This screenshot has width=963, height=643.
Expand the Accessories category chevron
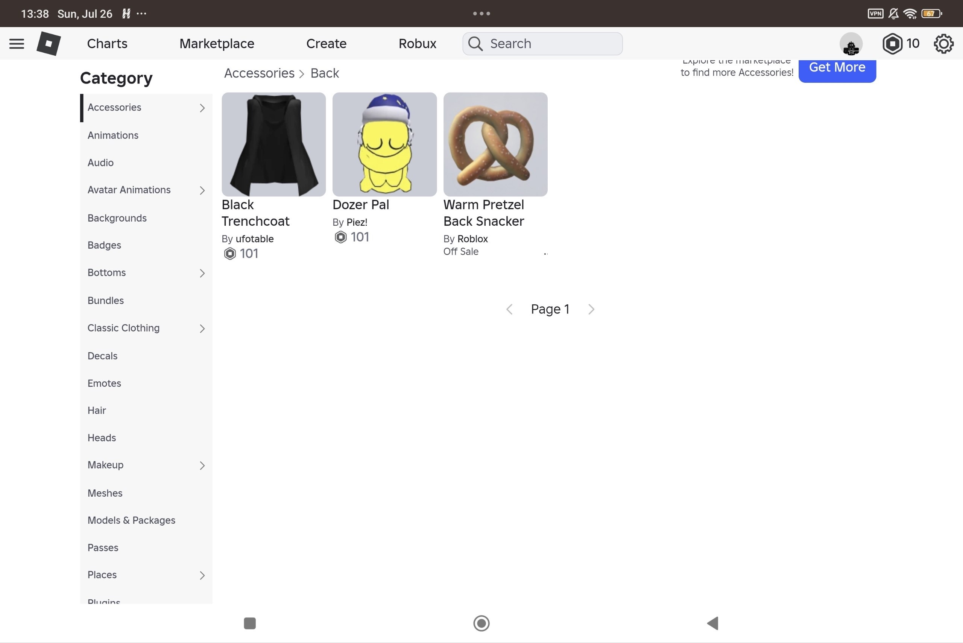tap(202, 108)
